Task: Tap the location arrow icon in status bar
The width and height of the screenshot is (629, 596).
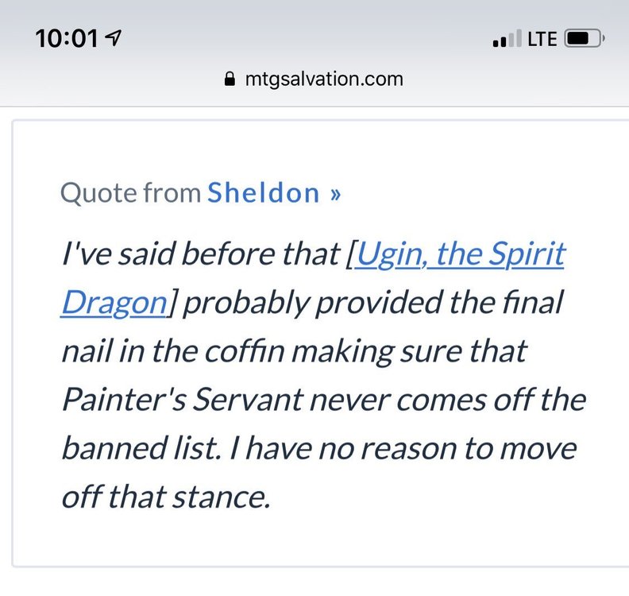Action: click(114, 38)
